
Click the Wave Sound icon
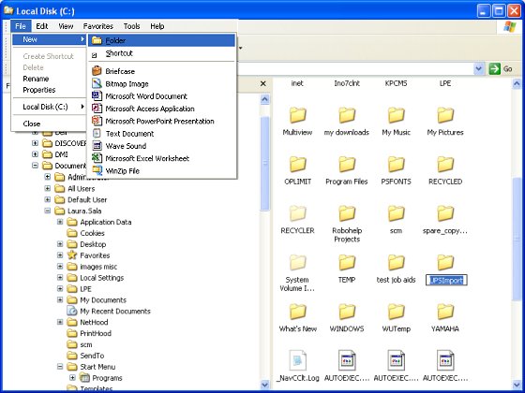tap(97, 146)
